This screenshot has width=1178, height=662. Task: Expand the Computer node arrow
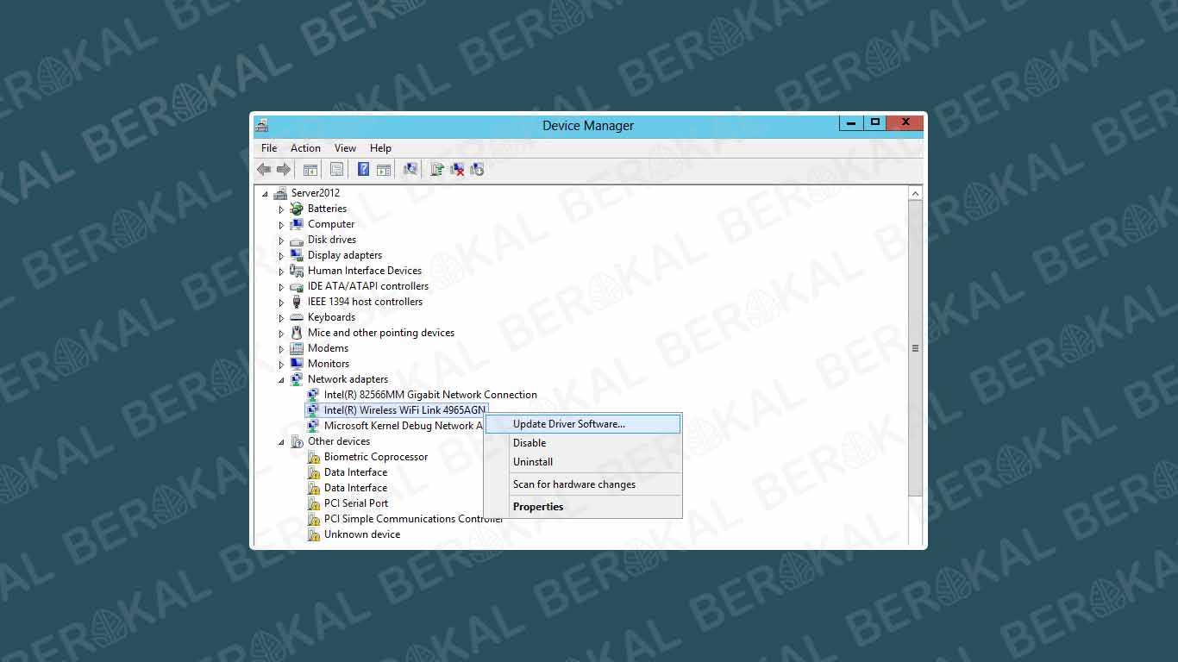tap(281, 225)
